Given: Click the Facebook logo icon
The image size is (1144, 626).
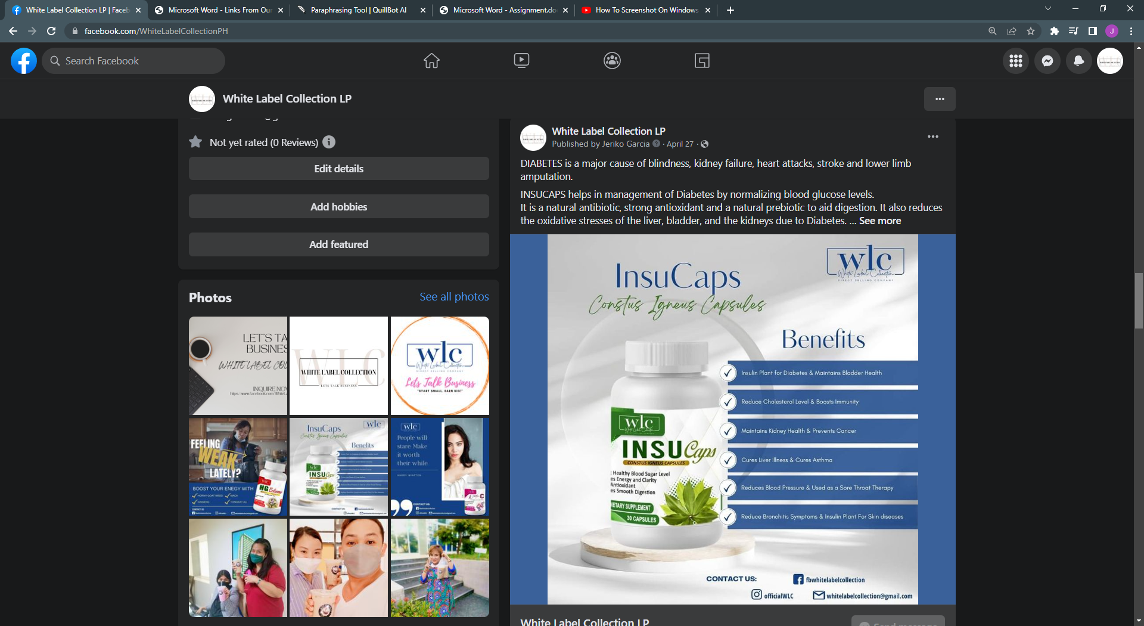Looking at the screenshot, I should [x=24, y=61].
